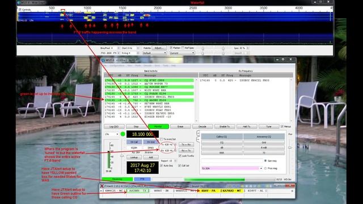Open the Current spectrum dropdown
Image resolution: width=363 pixels, height=204 pixels.
182,53
